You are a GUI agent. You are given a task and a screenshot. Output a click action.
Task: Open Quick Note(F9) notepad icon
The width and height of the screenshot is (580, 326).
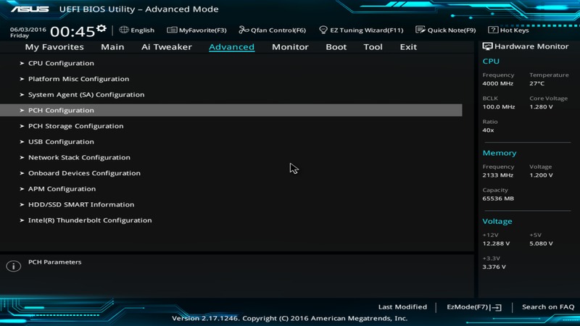[420, 30]
